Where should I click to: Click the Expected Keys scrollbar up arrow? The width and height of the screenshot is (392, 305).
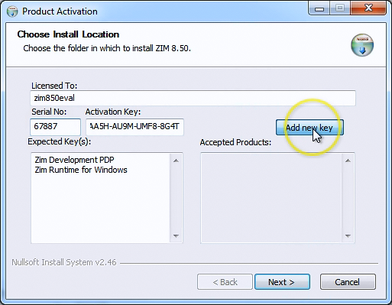(x=176, y=161)
